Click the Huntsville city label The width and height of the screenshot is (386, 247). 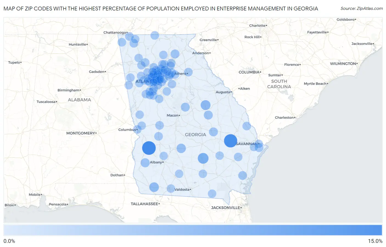pos(77,45)
